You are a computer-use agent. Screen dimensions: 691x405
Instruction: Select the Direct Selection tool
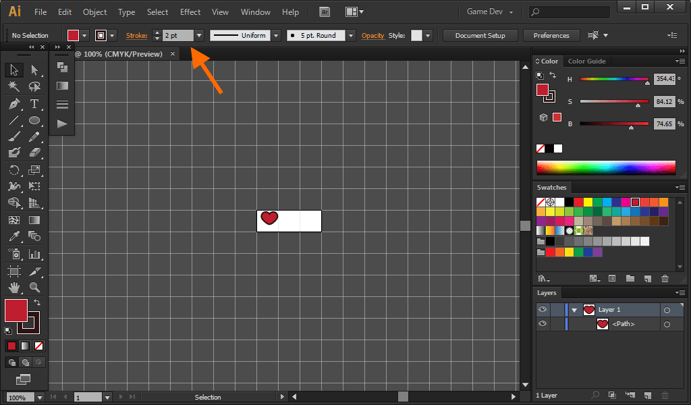pos(34,70)
